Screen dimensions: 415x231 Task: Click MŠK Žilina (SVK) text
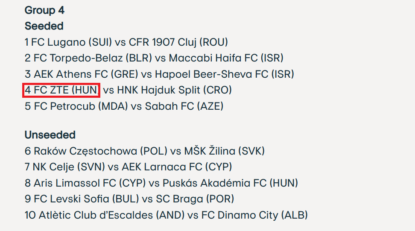point(225,151)
